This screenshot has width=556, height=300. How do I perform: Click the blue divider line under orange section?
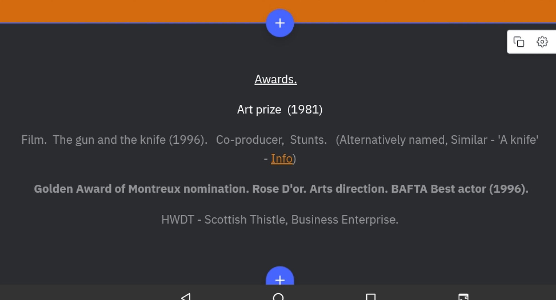pyautogui.click(x=278, y=23)
